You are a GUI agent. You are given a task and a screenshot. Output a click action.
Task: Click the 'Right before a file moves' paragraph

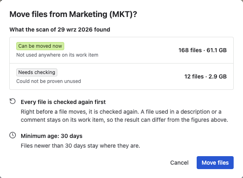click(x=124, y=116)
